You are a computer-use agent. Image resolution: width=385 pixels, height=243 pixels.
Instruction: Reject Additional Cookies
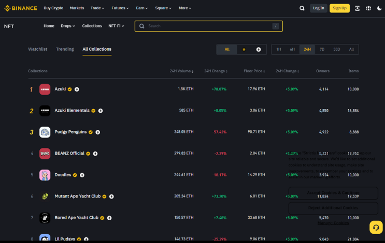(333, 208)
